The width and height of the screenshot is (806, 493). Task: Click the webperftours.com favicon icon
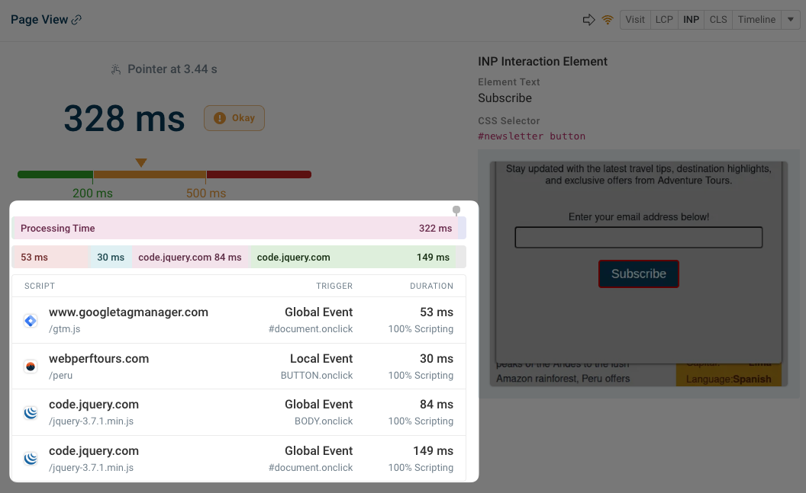point(31,367)
